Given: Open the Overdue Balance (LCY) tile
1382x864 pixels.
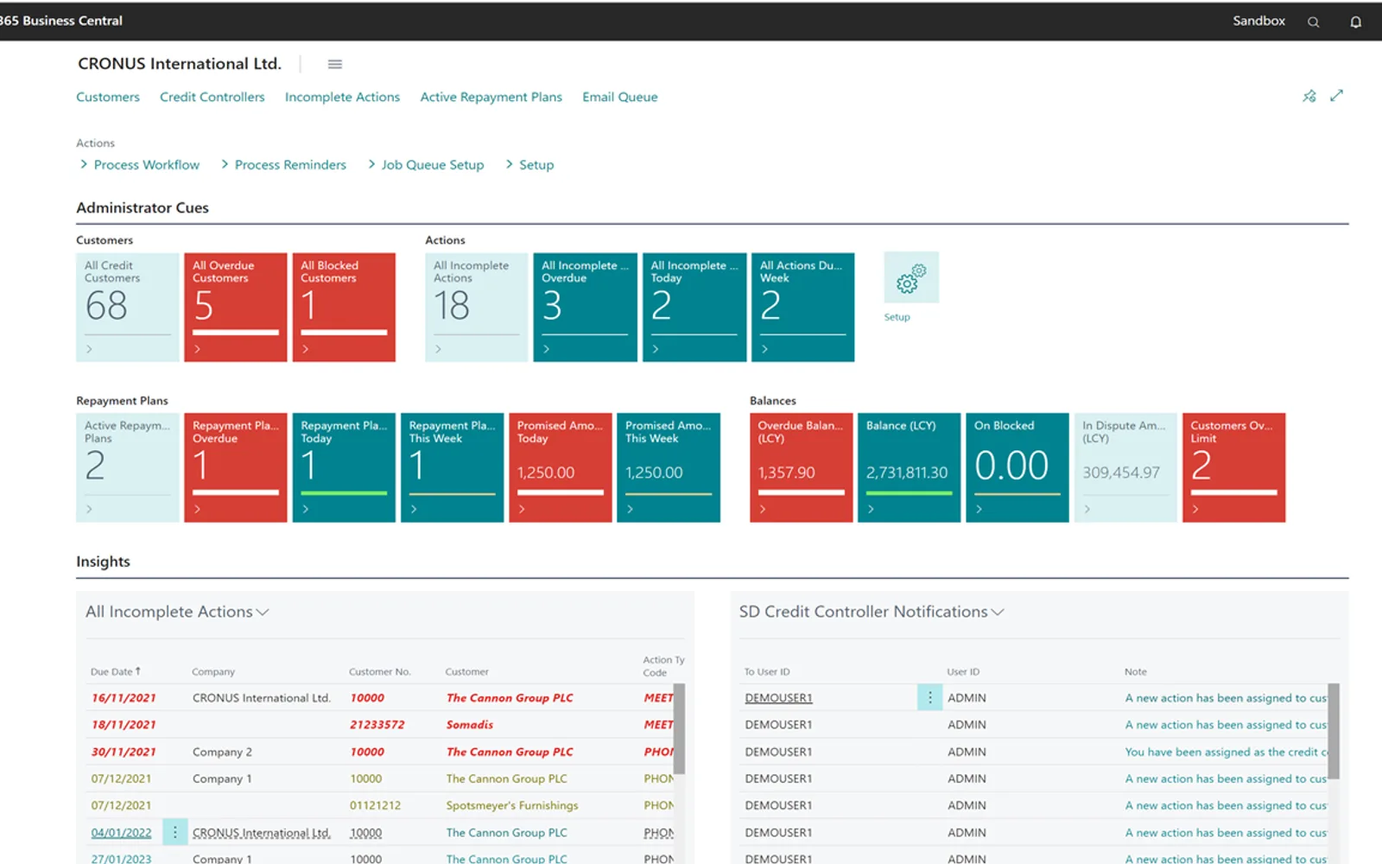Looking at the screenshot, I should pos(801,467).
